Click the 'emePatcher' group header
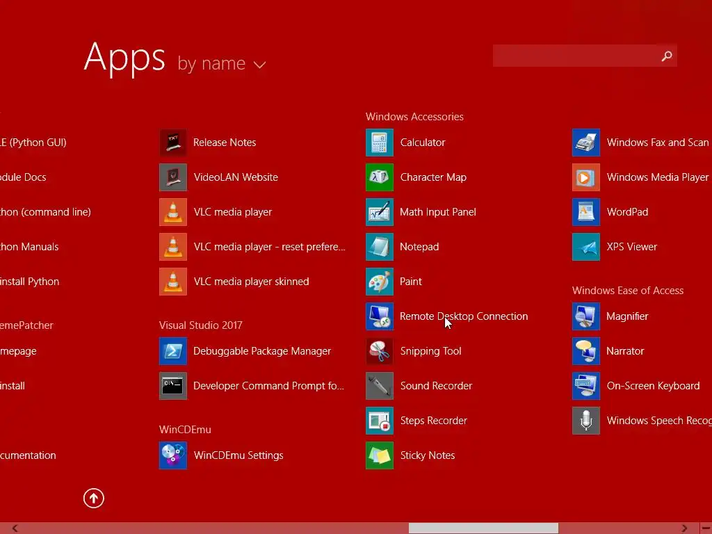 [27, 325]
